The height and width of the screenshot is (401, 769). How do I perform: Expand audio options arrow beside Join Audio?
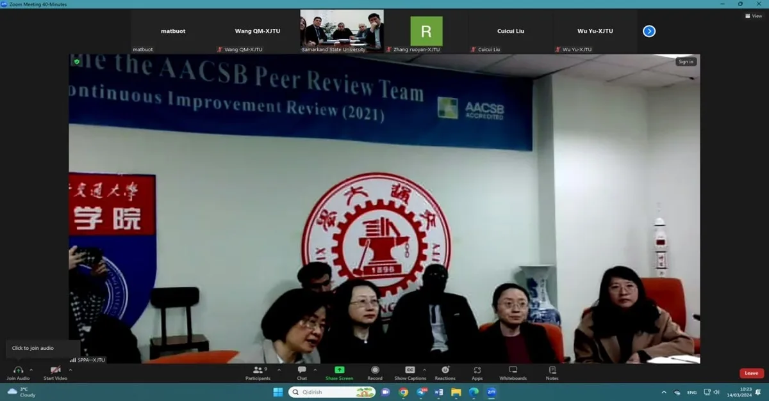31,370
